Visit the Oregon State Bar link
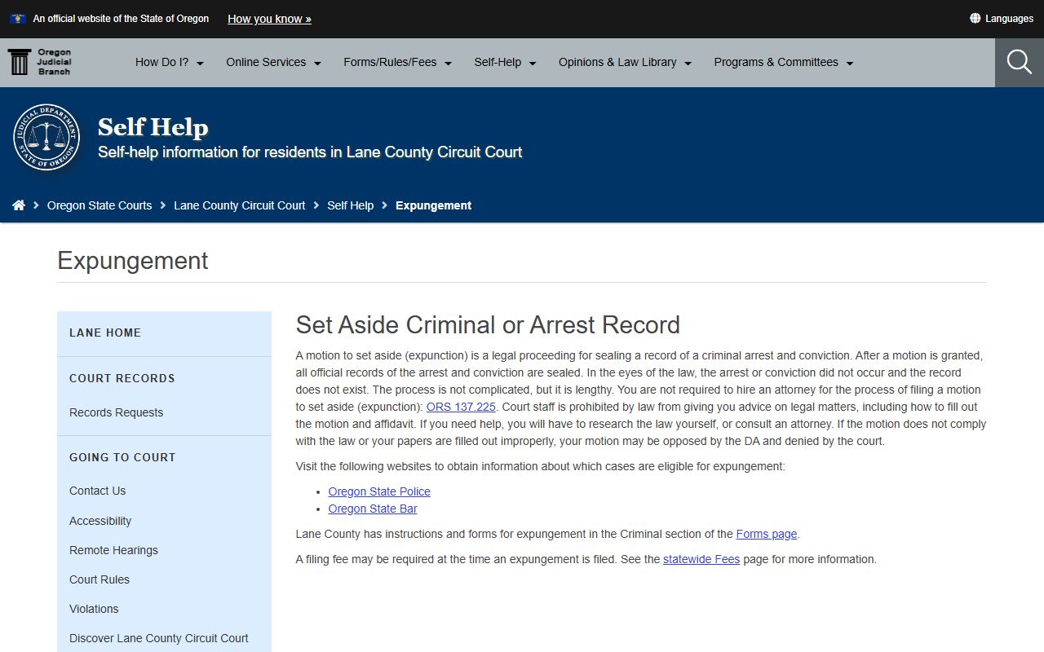 tap(373, 509)
